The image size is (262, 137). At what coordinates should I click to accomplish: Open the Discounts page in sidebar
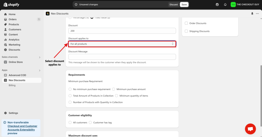(x=14, y=50)
